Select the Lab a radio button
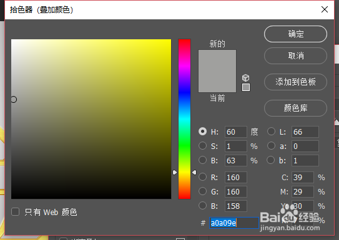 point(271,146)
